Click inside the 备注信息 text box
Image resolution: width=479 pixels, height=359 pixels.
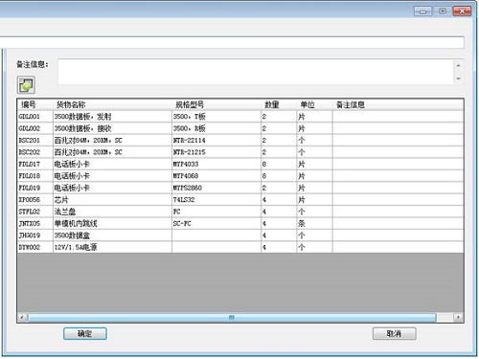pos(256,72)
